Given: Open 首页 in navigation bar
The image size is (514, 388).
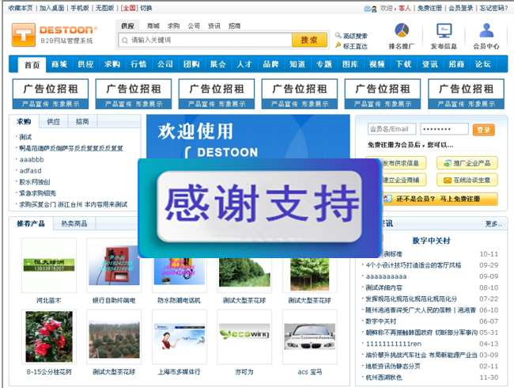Looking at the screenshot, I should pos(32,65).
